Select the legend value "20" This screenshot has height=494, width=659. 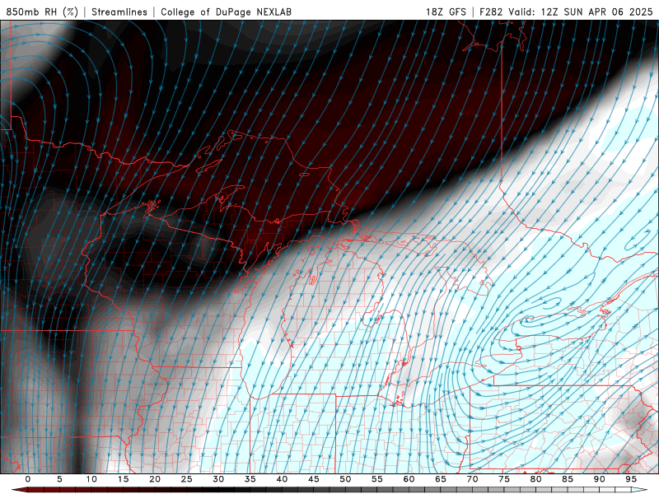tap(155, 479)
